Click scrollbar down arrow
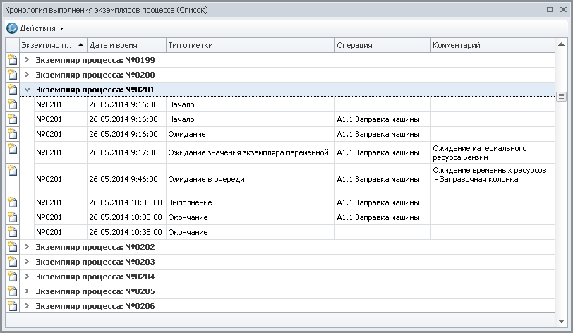This screenshot has width=573, height=333. tap(561, 321)
